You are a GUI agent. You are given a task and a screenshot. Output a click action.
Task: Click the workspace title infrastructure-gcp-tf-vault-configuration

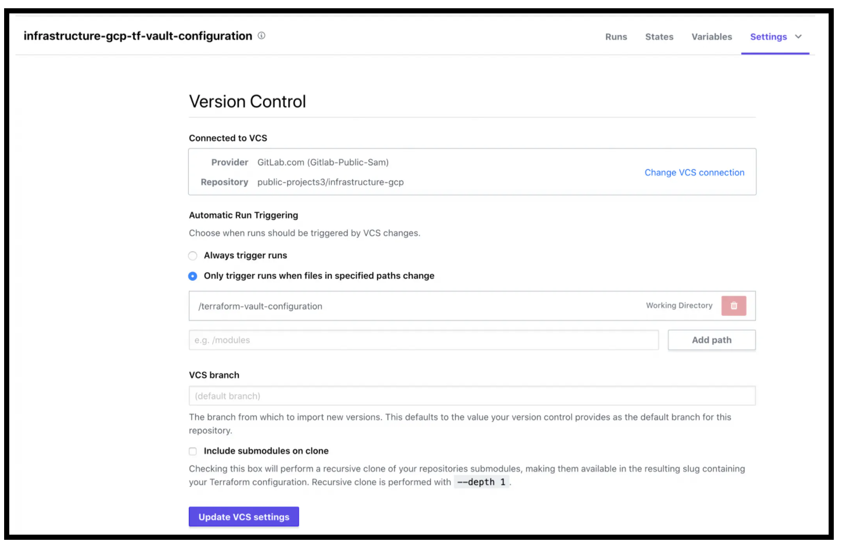(x=137, y=36)
